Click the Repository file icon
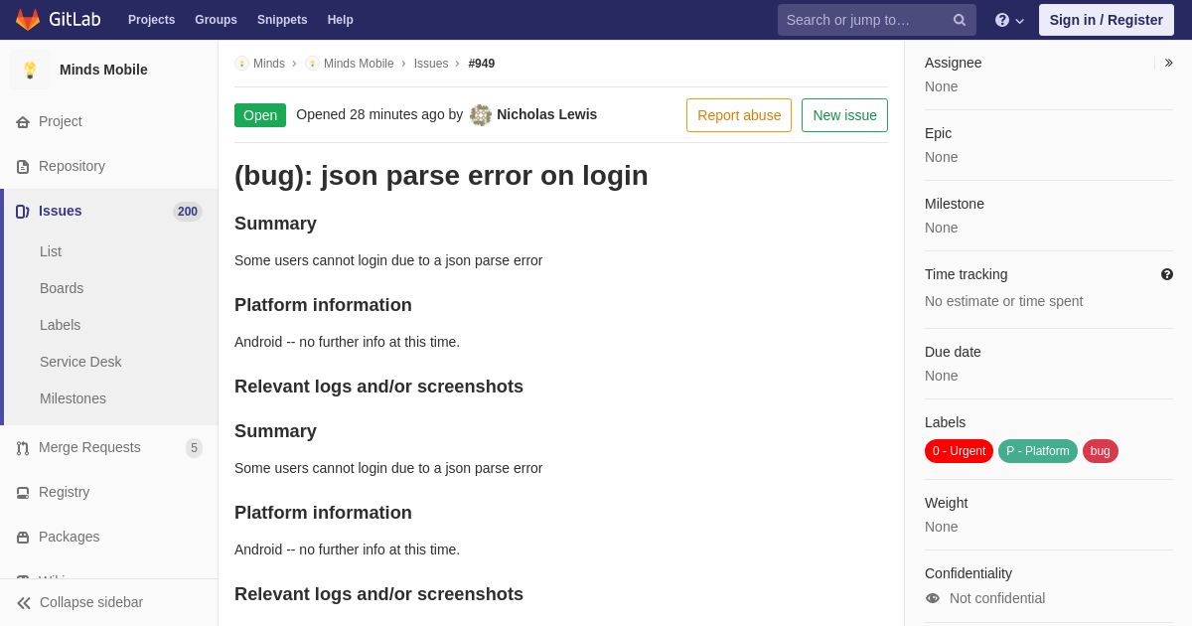 [x=23, y=167]
